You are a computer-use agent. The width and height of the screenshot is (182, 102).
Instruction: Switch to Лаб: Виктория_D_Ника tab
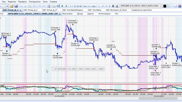click(116, 10)
